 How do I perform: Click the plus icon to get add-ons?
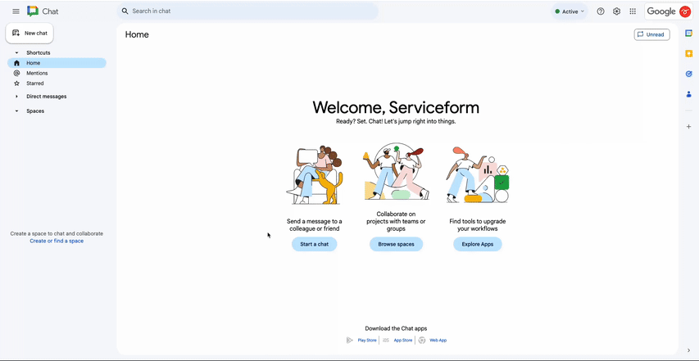tap(688, 127)
